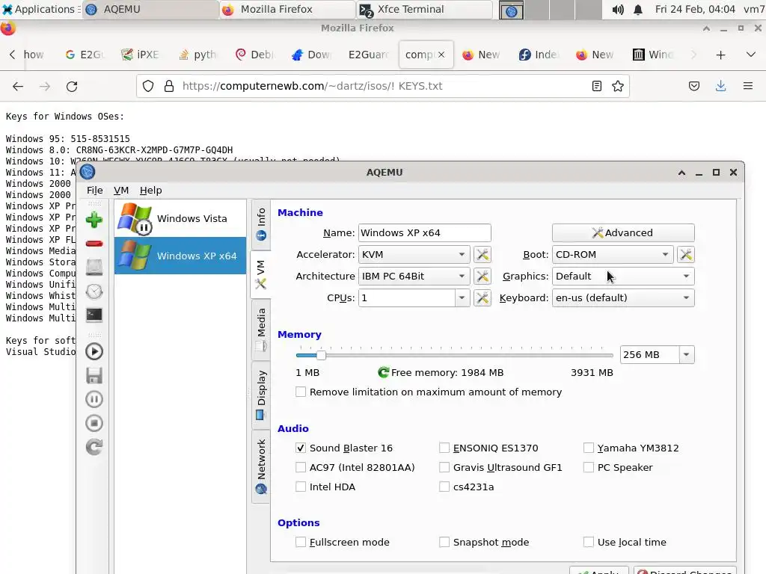This screenshot has width=766, height=574.
Task: Uncheck Sound Blaster 16 checkbox
Action: [x=301, y=448]
